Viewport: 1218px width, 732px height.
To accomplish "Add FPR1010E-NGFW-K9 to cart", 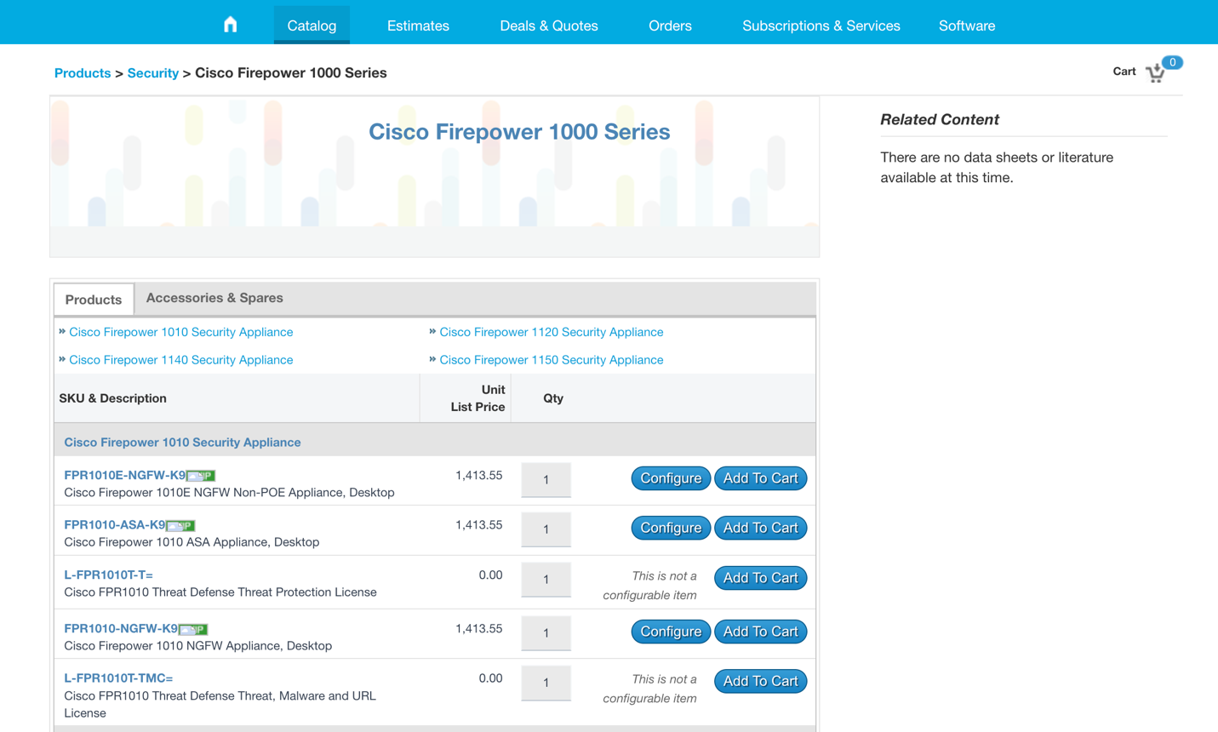I will point(760,478).
